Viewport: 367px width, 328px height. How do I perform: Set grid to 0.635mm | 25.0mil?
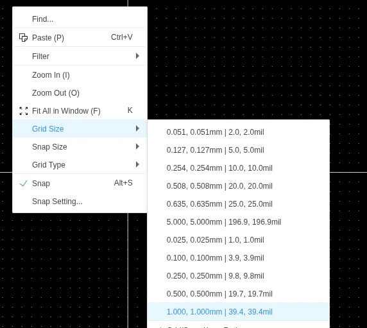tap(239, 204)
